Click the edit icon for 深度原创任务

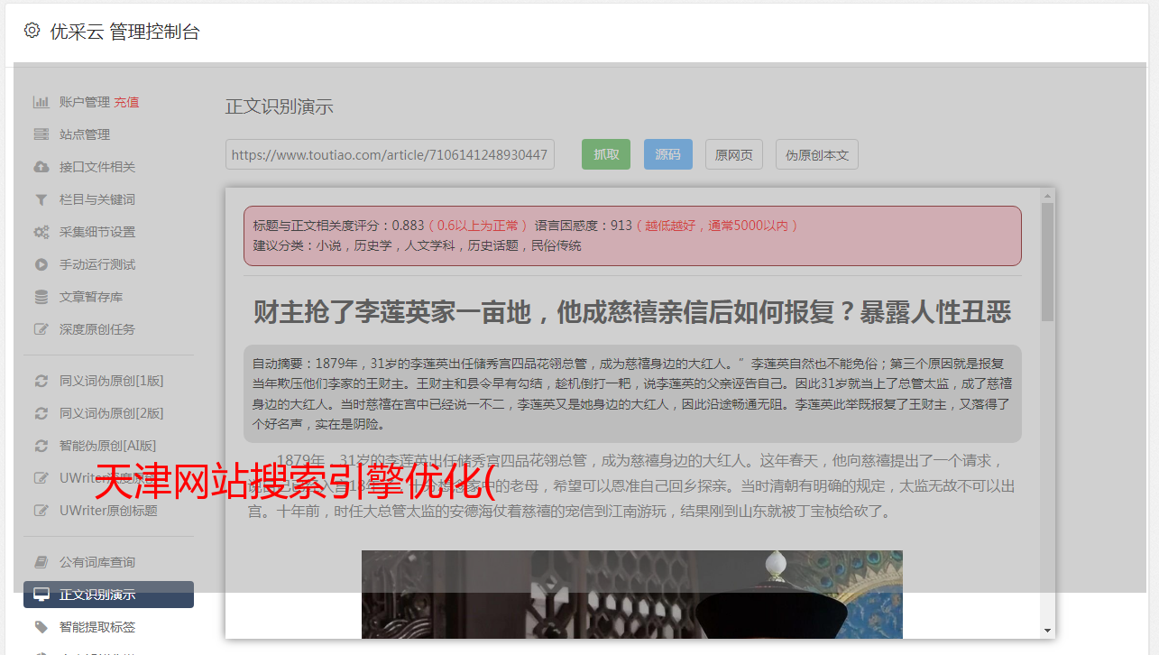41,329
